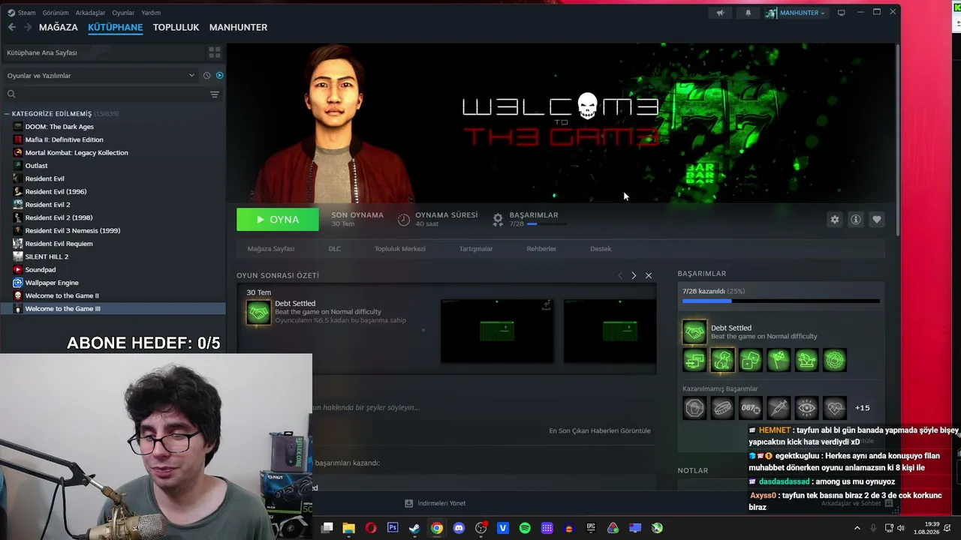Go back with the Steam back arrow
The width and height of the screenshot is (961, 540).
click(12, 27)
